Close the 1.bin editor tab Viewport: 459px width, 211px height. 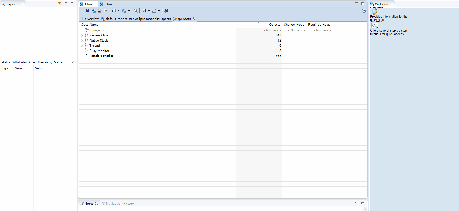[95, 4]
